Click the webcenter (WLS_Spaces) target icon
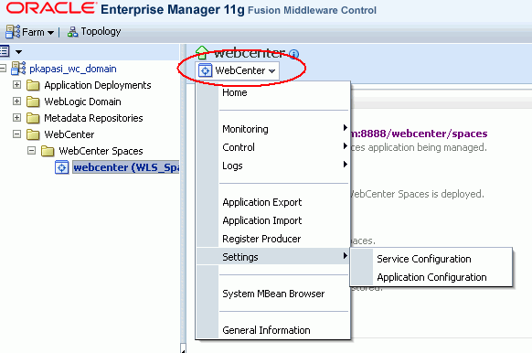This screenshot has height=353, width=532. click(61, 167)
